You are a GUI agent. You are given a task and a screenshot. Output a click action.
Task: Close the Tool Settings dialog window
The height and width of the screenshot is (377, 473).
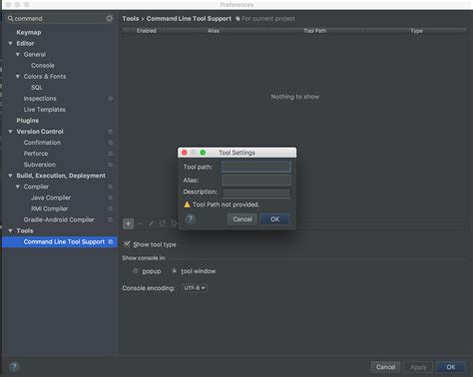pos(185,153)
